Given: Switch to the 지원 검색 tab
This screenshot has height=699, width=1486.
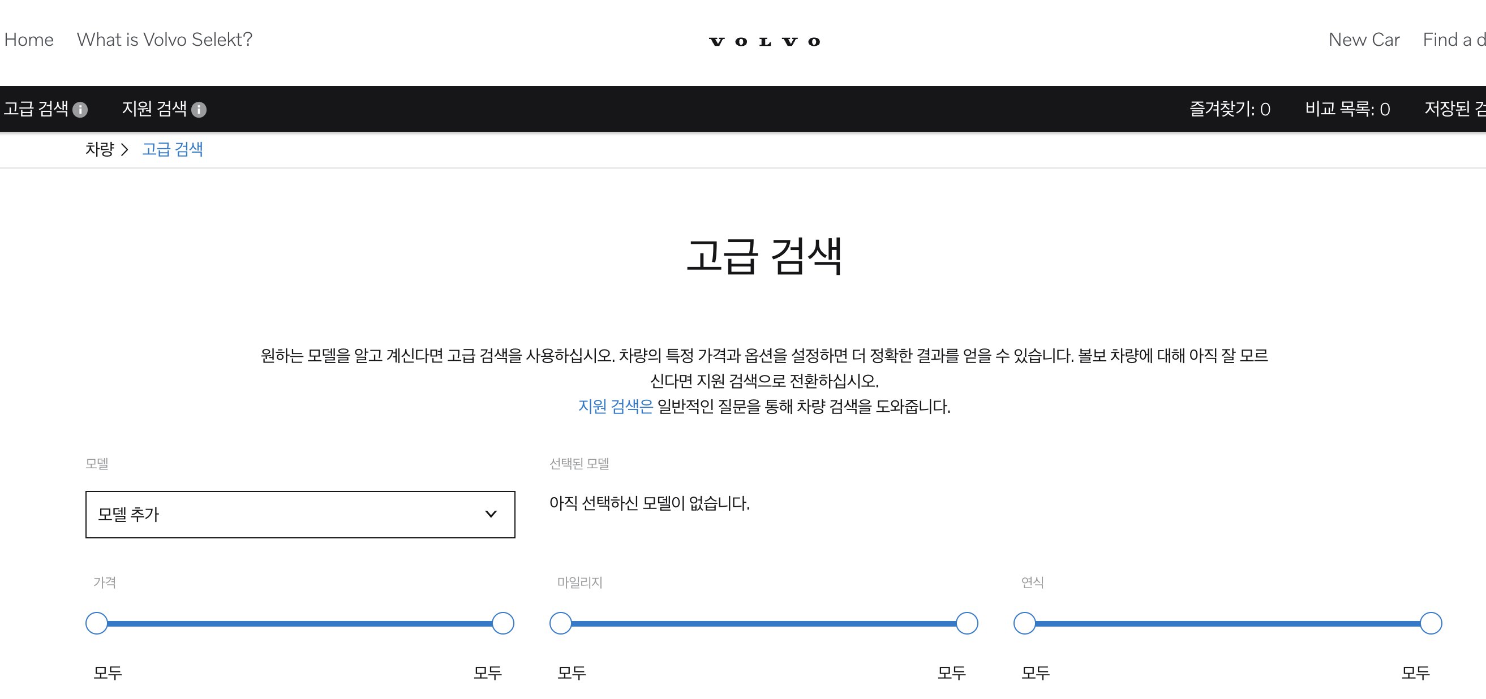Looking at the screenshot, I should point(154,109).
